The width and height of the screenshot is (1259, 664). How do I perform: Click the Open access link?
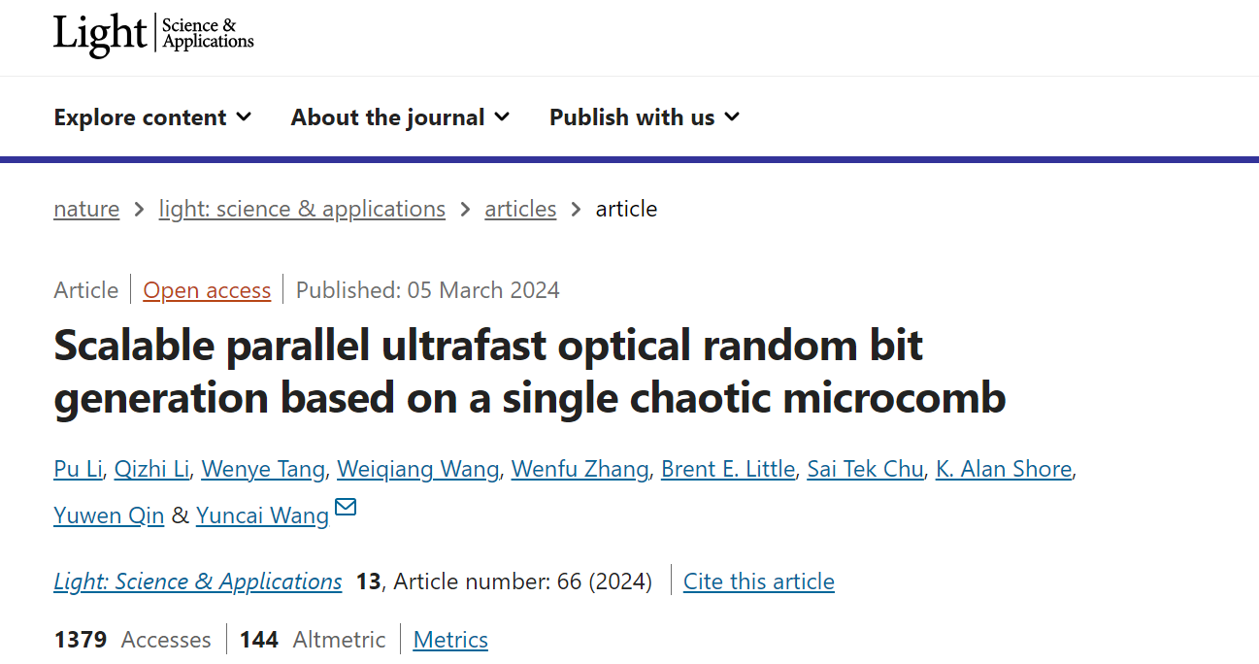click(x=207, y=290)
